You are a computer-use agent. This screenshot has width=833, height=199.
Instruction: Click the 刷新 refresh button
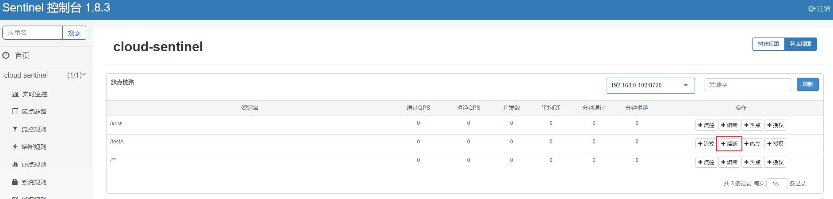[x=808, y=84]
